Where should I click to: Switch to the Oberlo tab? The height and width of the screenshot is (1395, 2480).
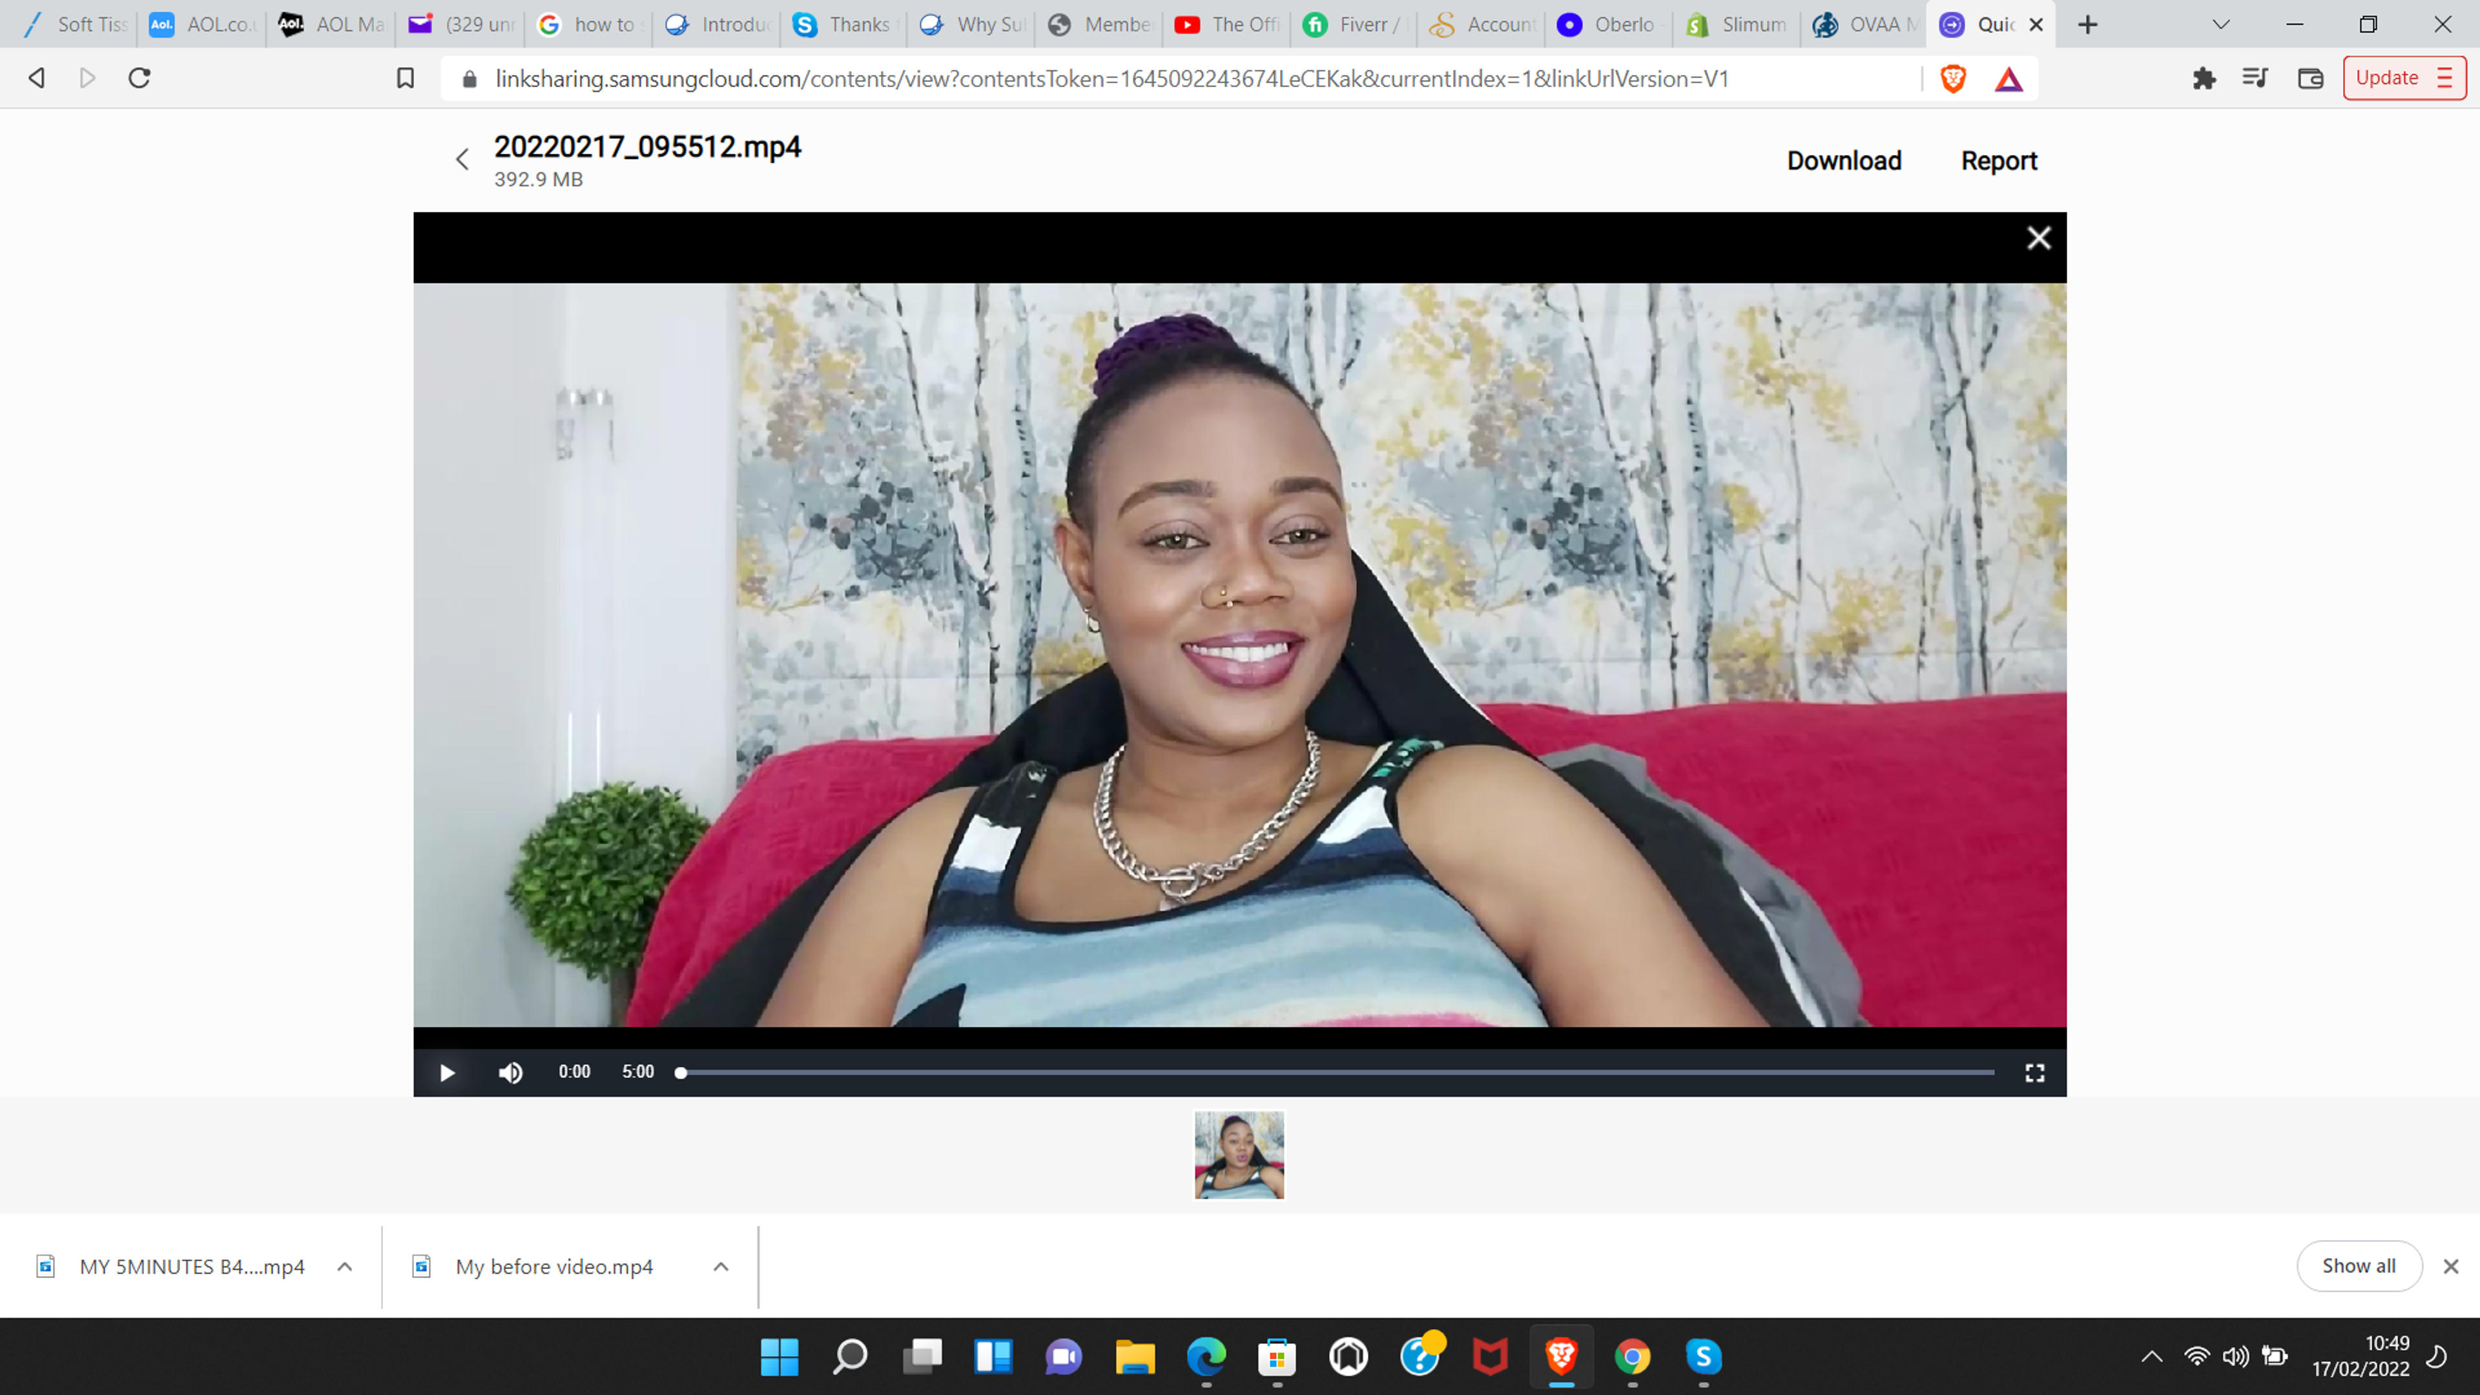(1609, 24)
